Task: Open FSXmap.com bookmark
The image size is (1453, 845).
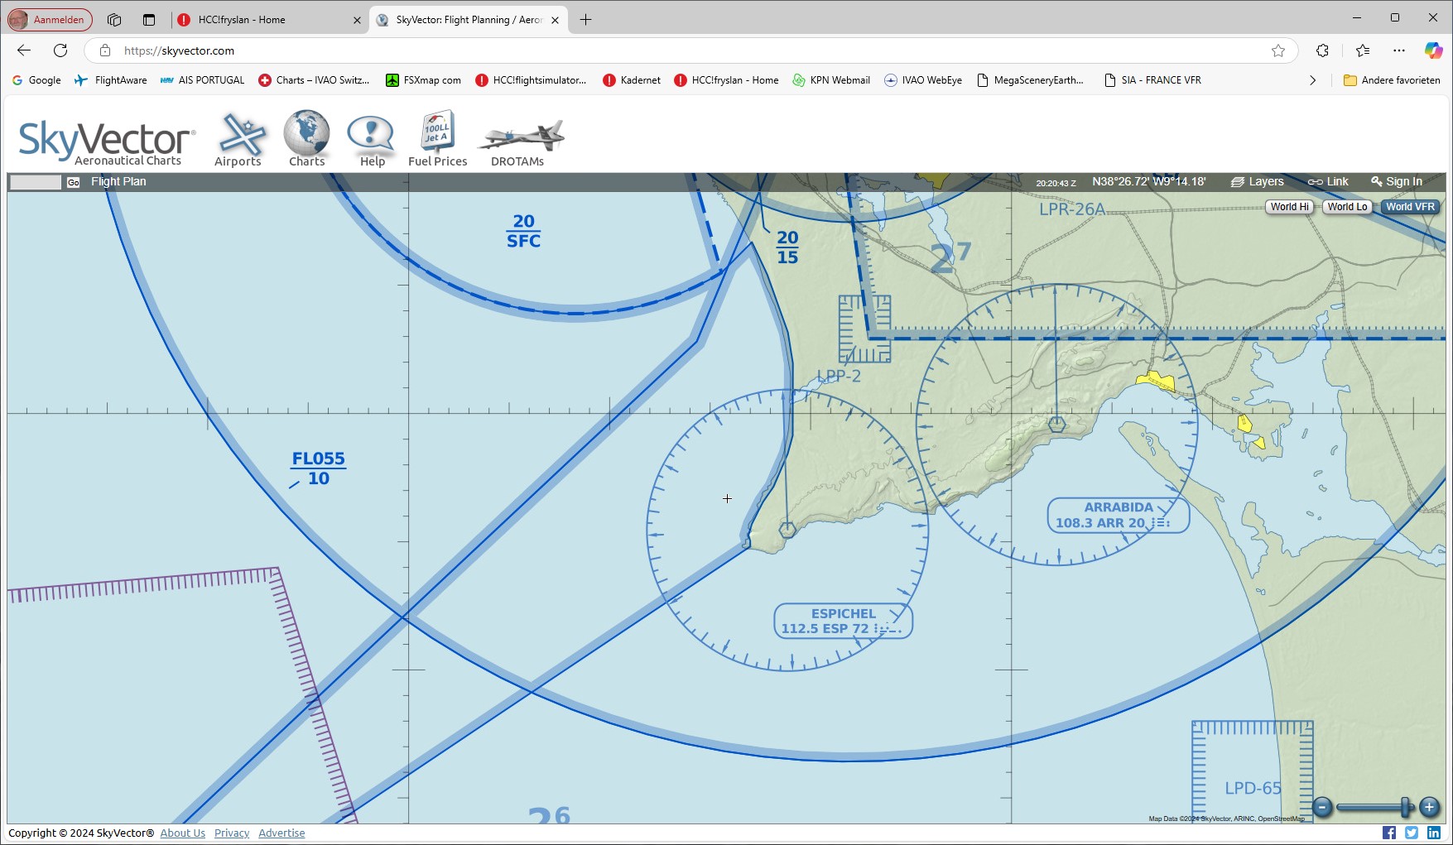Action: (423, 80)
